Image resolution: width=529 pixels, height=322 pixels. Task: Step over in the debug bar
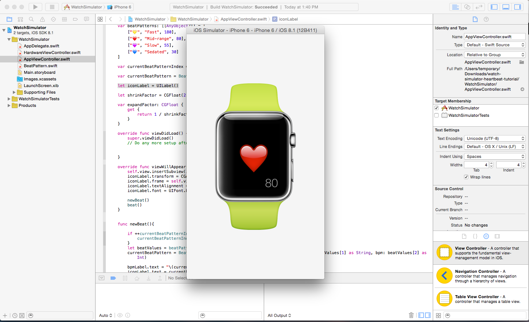[137, 278]
